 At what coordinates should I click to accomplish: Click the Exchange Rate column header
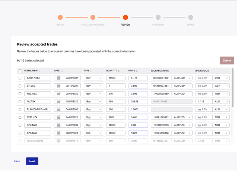click(x=160, y=71)
